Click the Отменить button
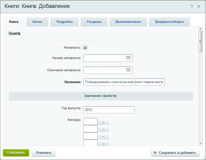This screenshot has width=206, height=160. [44, 153]
